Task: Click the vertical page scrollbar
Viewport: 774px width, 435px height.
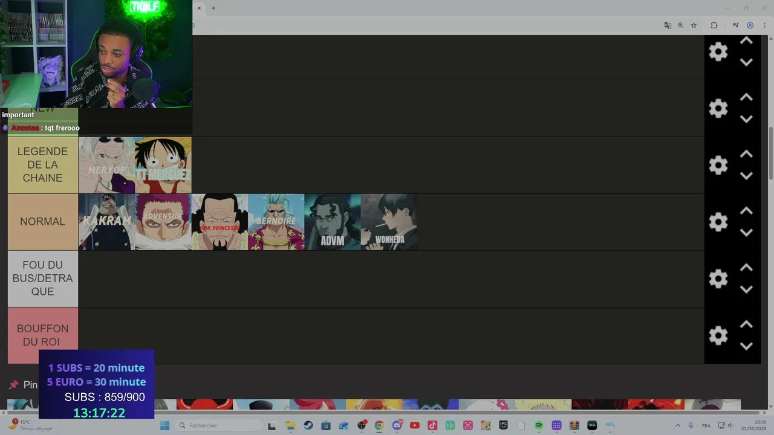Action: 770,153
